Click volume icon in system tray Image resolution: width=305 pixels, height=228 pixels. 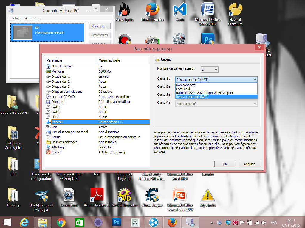(x=264, y=223)
